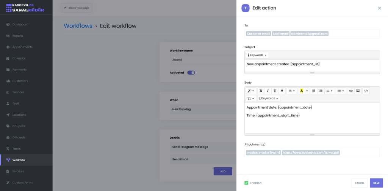The width and height of the screenshot is (388, 191).
Task: Open the font size 16 dropdown
Action: (292, 91)
